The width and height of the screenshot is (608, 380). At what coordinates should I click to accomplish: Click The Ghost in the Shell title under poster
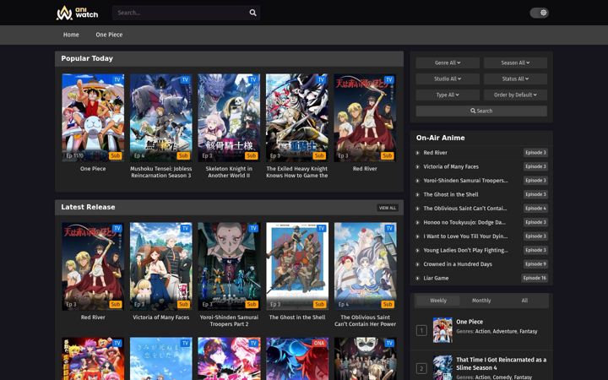(x=297, y=318)
